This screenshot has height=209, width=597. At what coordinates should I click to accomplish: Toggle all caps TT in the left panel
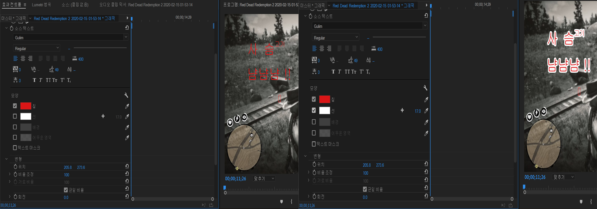click(48, 80)
